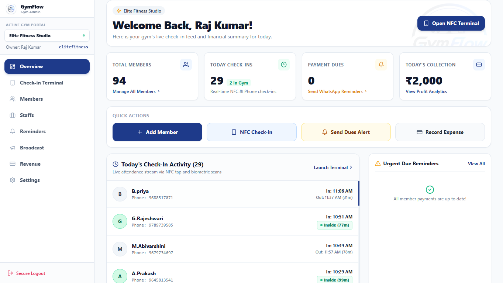The width and height of the screenshot is (503, 283).
Task: Click the Today's Collection card icon
Action: pos(479,65)
